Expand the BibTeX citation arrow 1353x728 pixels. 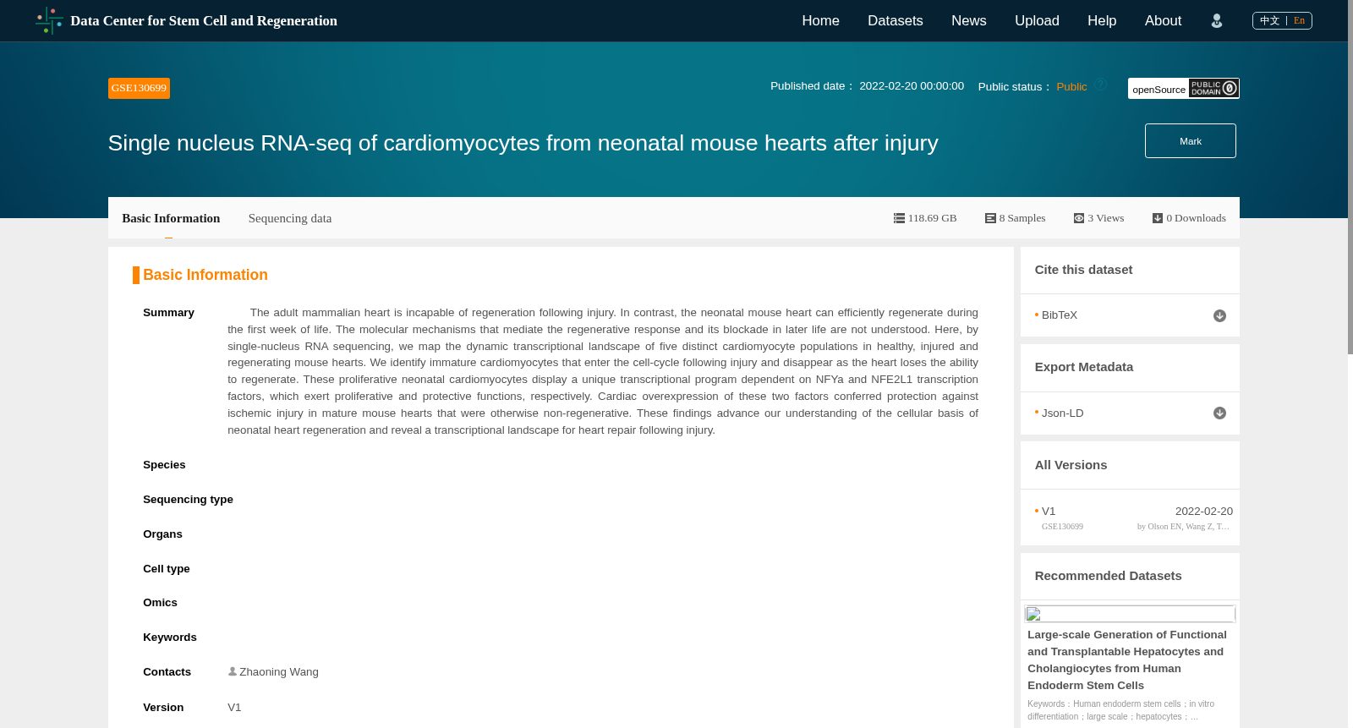coord(1219,315)
